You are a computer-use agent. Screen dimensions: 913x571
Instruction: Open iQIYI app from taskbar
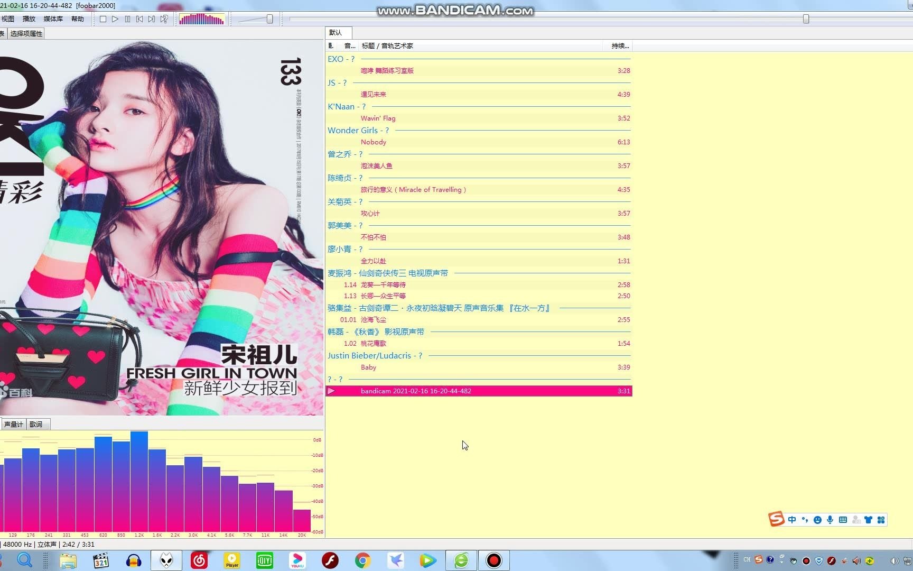tap(265, 560)
